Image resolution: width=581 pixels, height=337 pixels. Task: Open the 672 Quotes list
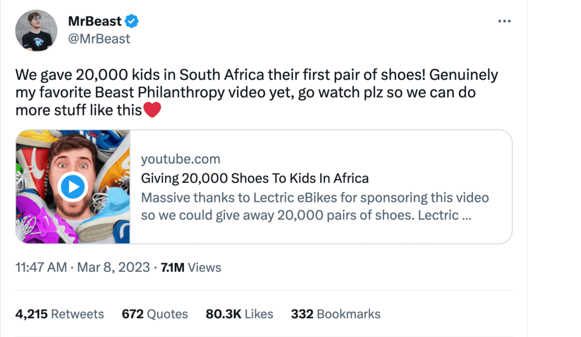point(154,314)
